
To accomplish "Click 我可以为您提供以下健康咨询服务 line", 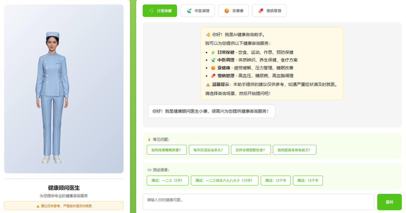I will [238, 43].
